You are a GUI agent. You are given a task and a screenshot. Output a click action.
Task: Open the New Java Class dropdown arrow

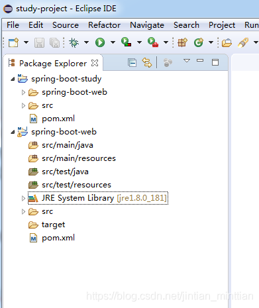(x=211, y=42)
